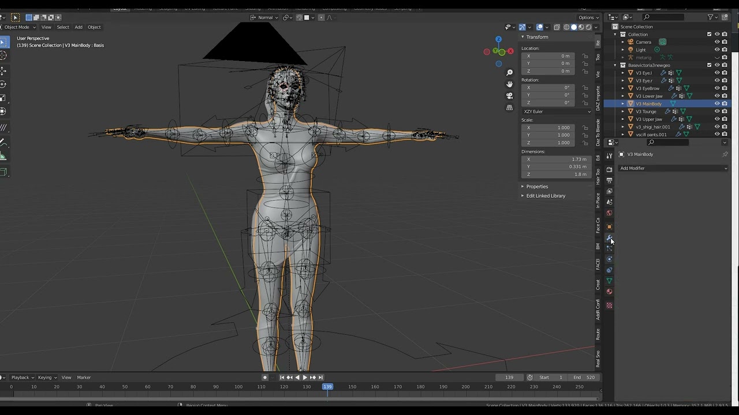The image size is (739, 415).
Task: Uncheck the Basevictoria3newgeo collection checkbox
Action: coord(710,65)
